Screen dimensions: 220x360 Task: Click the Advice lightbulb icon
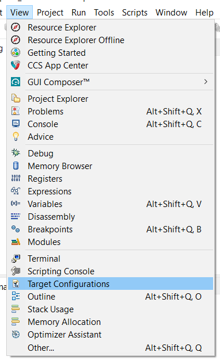coord(16,136)
